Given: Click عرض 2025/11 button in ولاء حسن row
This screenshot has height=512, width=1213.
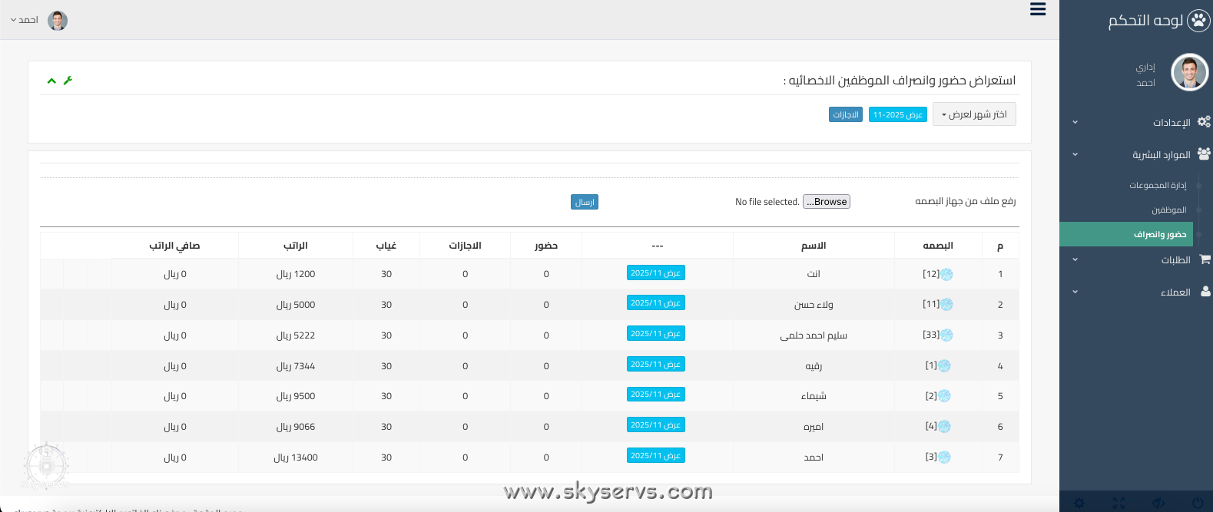Looking at the screenshot, I should (655, 303).
